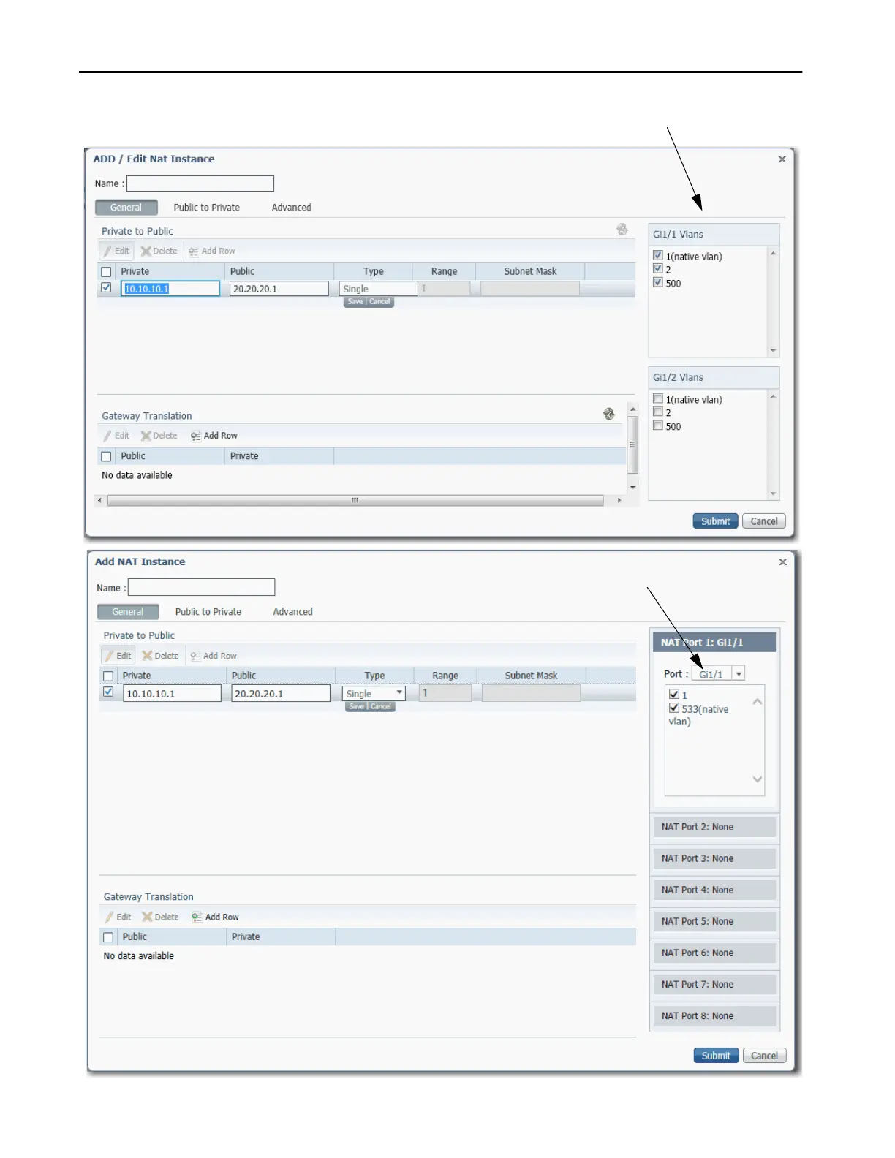Viewport: 895px width, 1158px height.
Task: Close the Add NAT Instance dialog
Action: pyautogui.click(x=783, y=561)
